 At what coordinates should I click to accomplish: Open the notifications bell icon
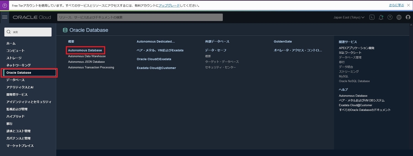381,17
